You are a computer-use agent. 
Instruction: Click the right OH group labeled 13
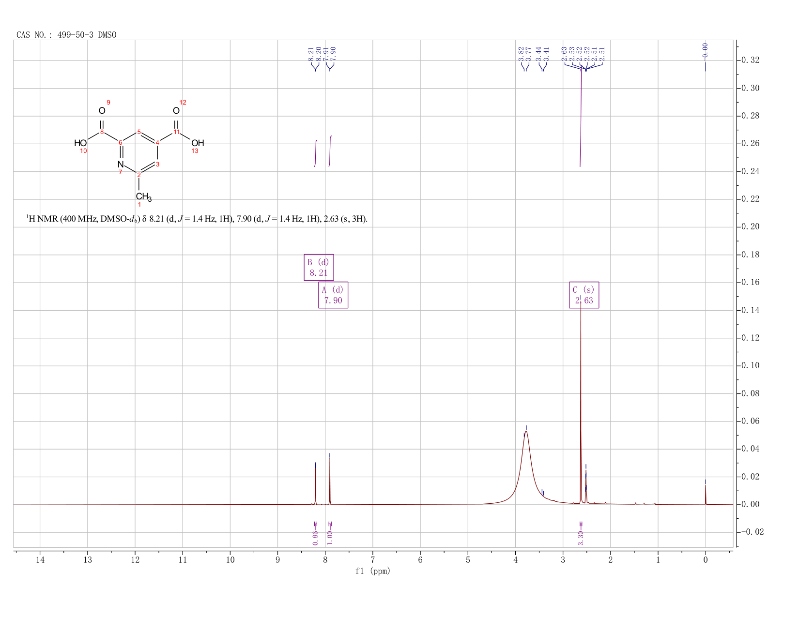point(198,143)
